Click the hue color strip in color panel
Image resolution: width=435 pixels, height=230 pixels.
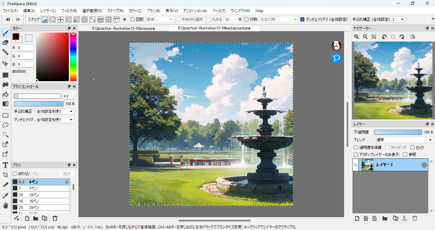[73, 57]
